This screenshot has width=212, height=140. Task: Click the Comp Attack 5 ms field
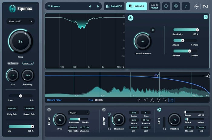tap(134, 120)
